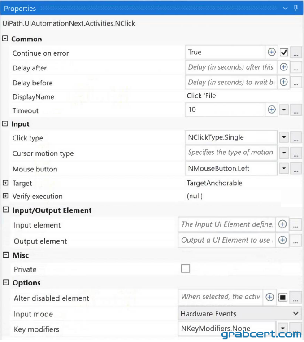Viewport: 304px width, 342px height.
Task: Expand the Target property group
Action: point(5,183)
